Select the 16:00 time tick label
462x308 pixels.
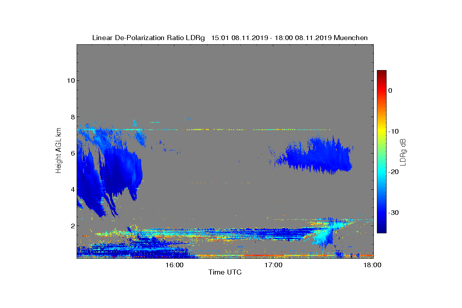point(174,265)
